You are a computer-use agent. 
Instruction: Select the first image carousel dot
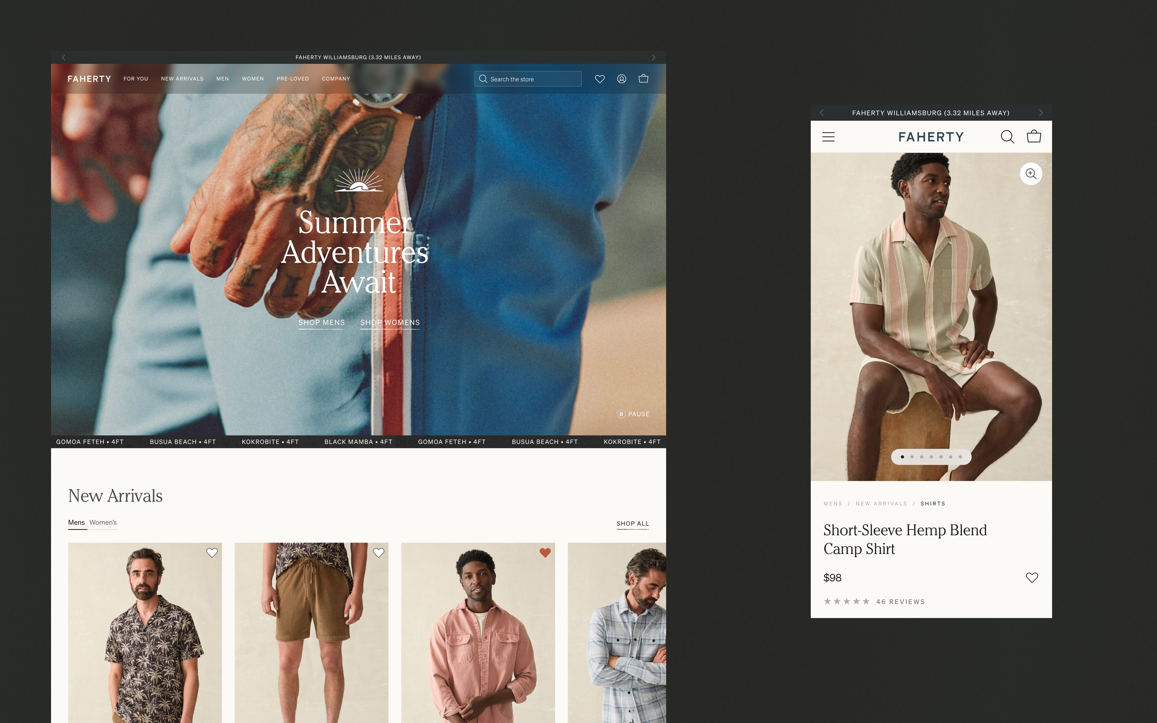(x=902, y=457)
